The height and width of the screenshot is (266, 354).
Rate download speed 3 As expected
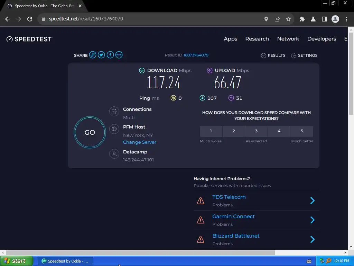[x=256, y=131]
